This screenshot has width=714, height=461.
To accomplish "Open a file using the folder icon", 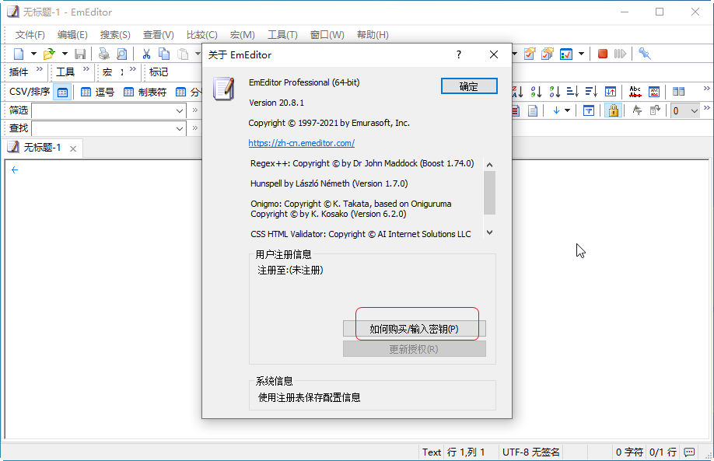I will click(x=49, y=54).
